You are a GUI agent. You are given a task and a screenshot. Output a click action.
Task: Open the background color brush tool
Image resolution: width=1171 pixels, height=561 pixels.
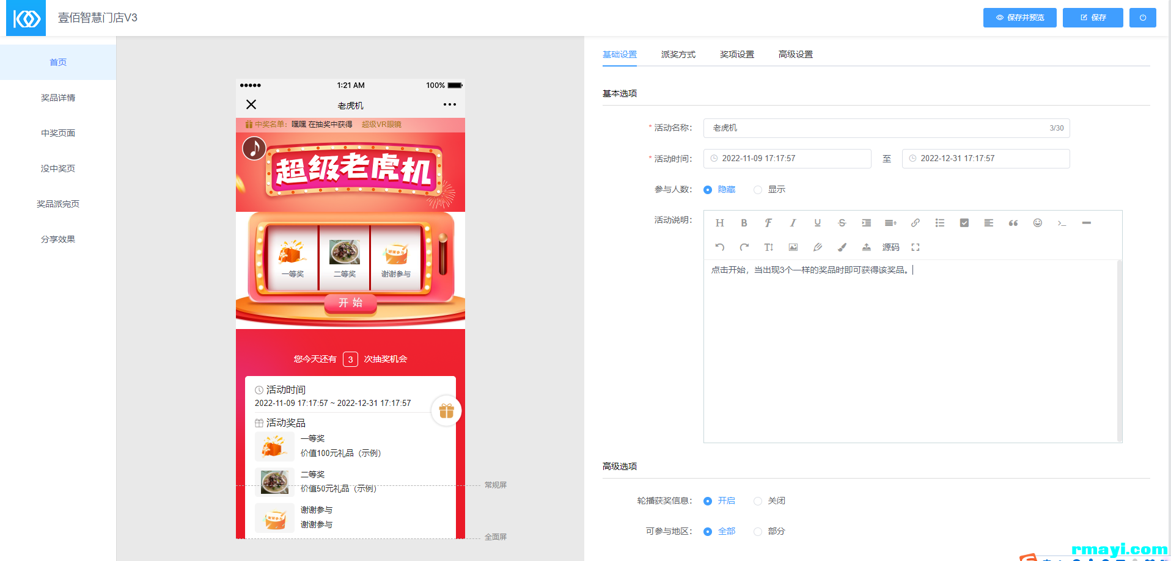tap(842, 247)
